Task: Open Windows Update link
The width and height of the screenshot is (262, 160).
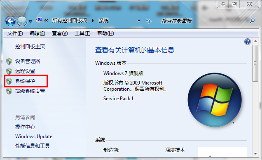Action: coord(34,136)
